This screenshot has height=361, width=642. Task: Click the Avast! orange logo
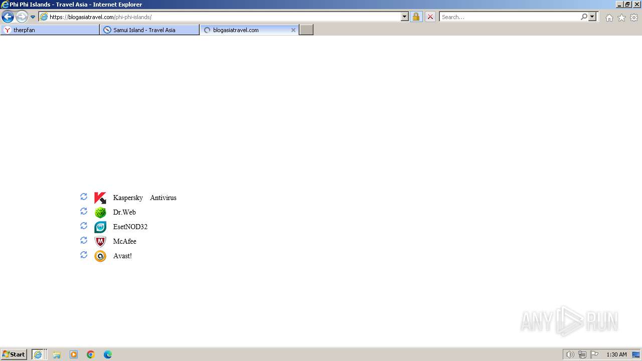(100, 256)
